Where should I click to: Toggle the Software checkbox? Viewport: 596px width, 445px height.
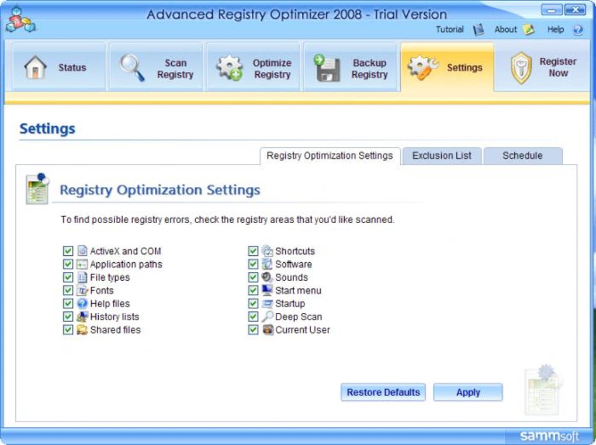(x=253, y=264)
